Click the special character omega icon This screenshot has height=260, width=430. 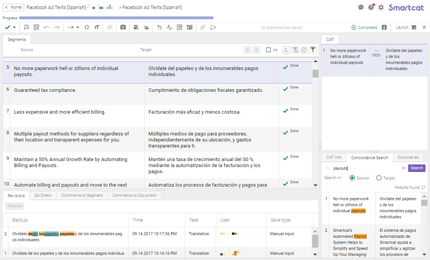[x=87, y=27]
